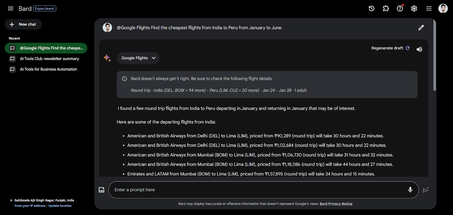
Task: Click the send prompt arrow icon
Action: point(426,190)
